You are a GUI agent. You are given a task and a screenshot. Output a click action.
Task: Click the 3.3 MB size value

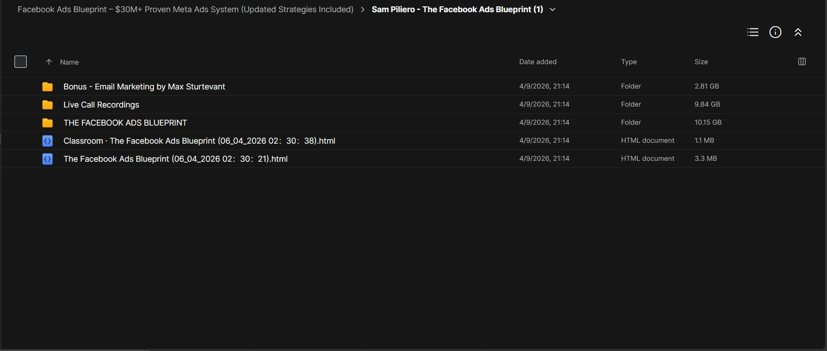(706, 159)
